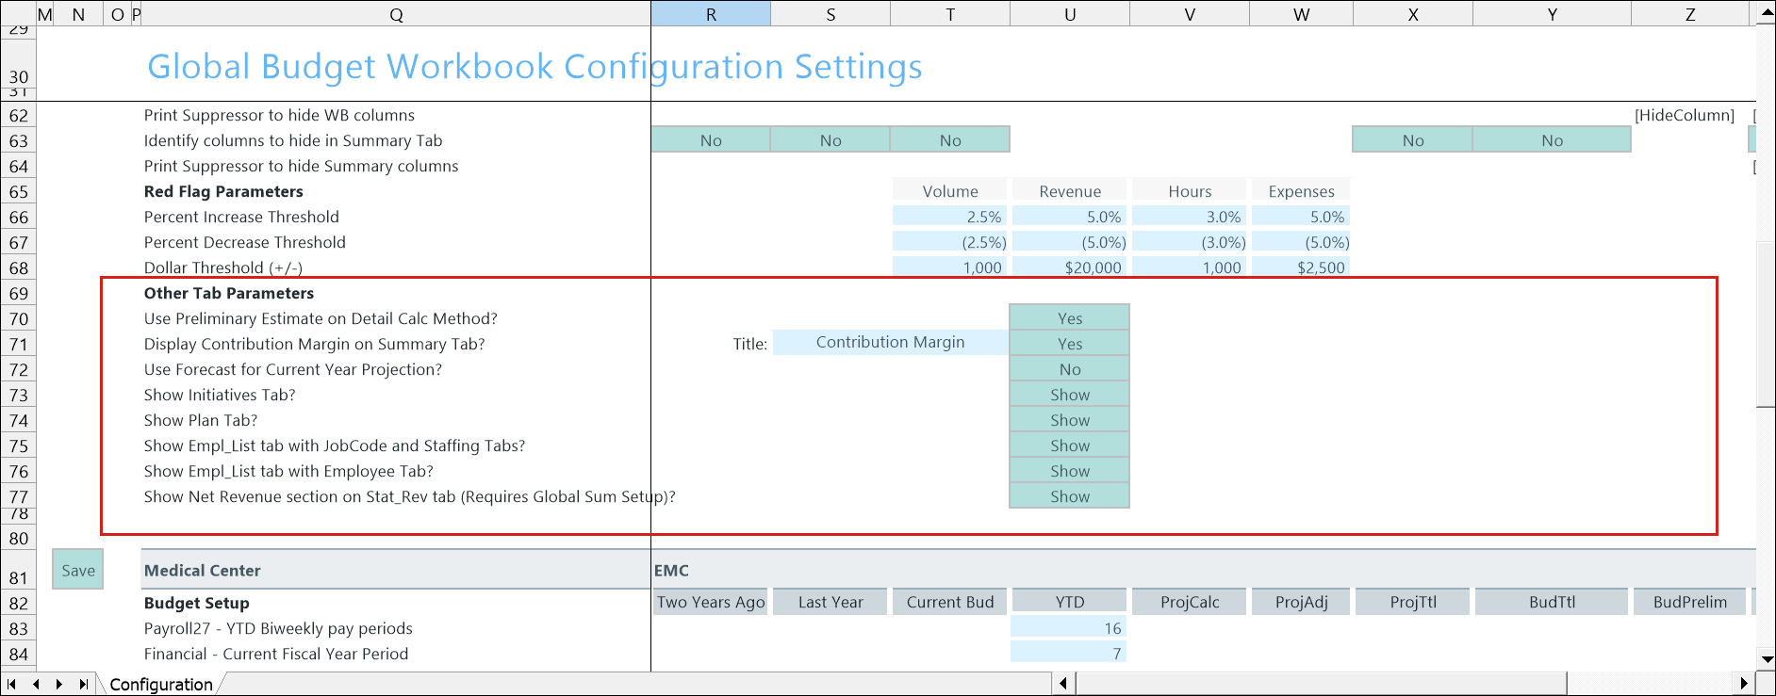Click next sheet navigation arrow
This screenshot has height=696, width=1776.
tap(59, 684)
